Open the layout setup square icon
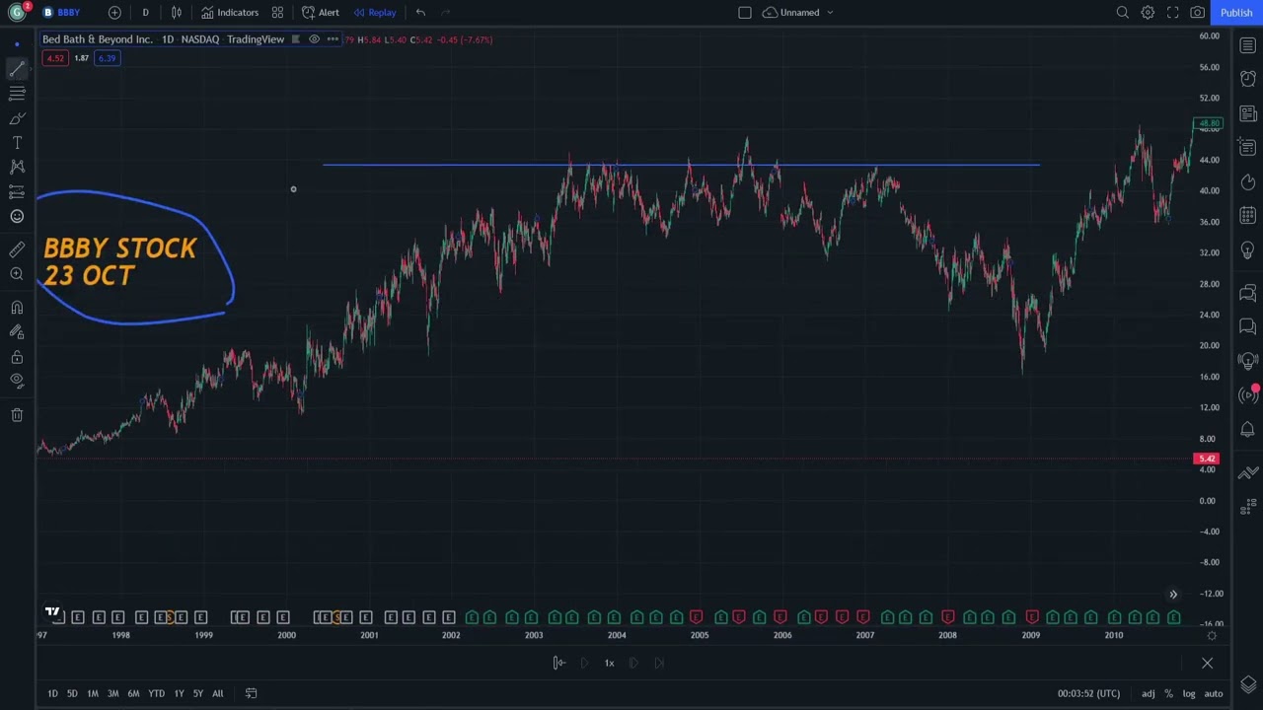The image size is (1263, 710). click(745, 13)
